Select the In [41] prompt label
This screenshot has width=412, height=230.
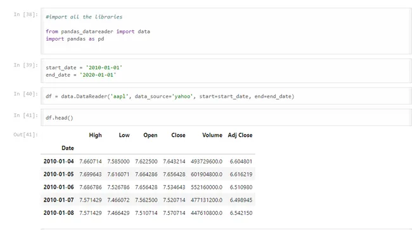pos(26,115)
